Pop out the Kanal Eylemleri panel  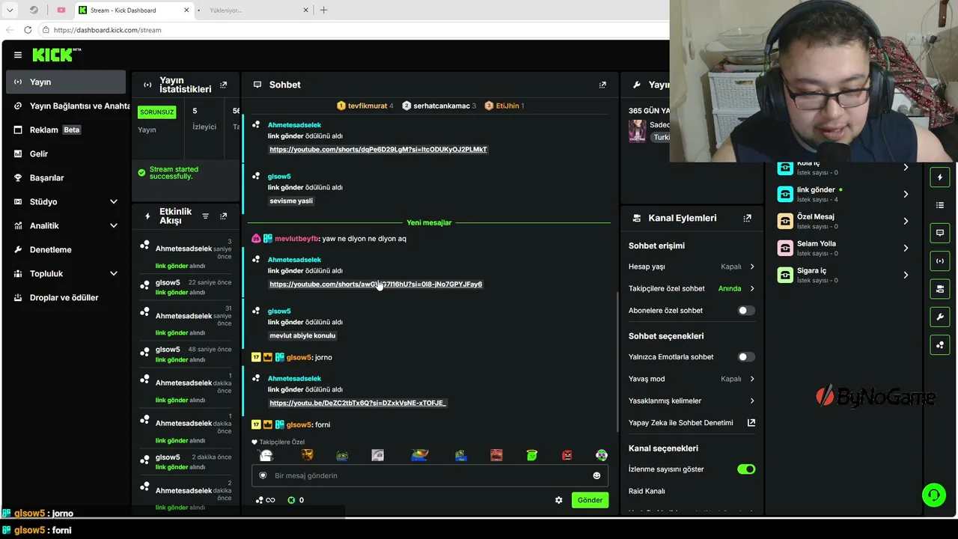[x=747, y=218]
